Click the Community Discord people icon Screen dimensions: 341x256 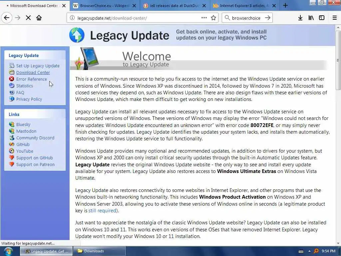click(x=12, y=138)
